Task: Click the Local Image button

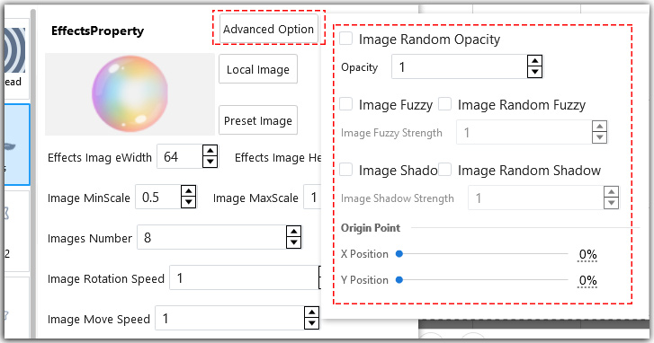Action: pos(258,69)
